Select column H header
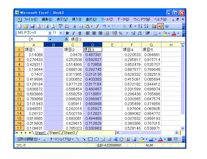Image resolution: width=207 pixels, height=159 pixels. click(x=171, y=45)
